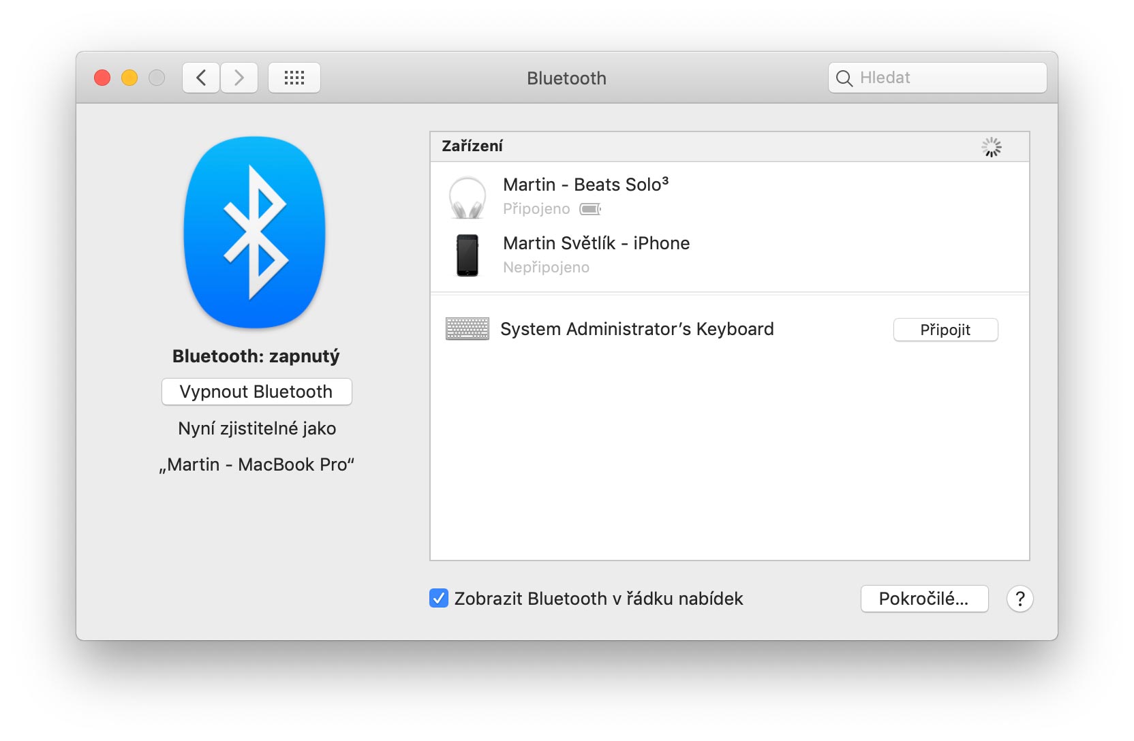Click the Beats battery level indicator
The image size is (1134, 741).
[590, 209]
